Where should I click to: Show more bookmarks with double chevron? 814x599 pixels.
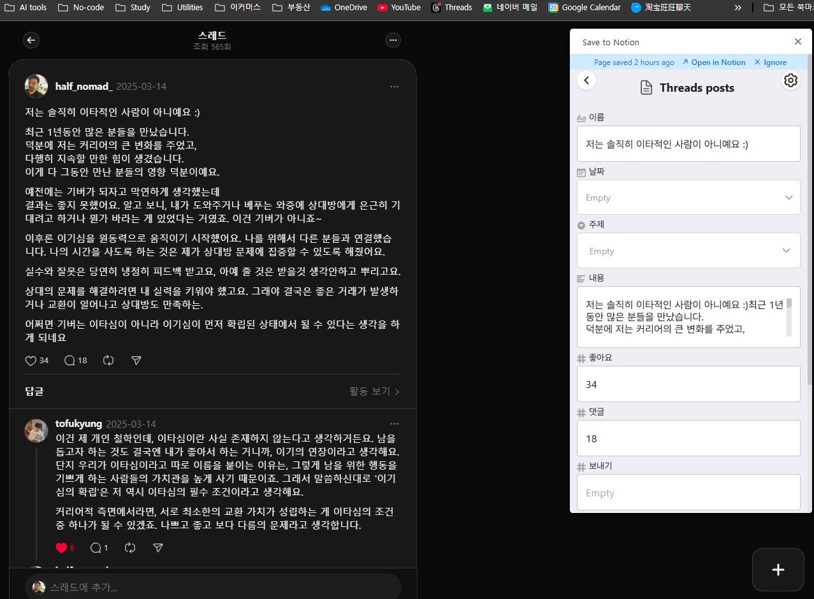click(738, 8)
